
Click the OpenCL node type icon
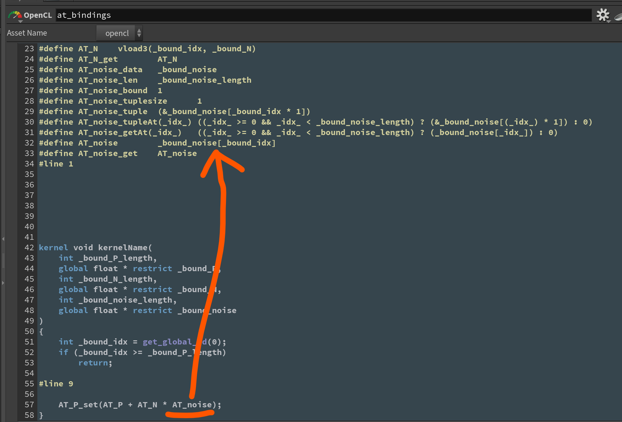pyautogui.click(x=15, y=15)
